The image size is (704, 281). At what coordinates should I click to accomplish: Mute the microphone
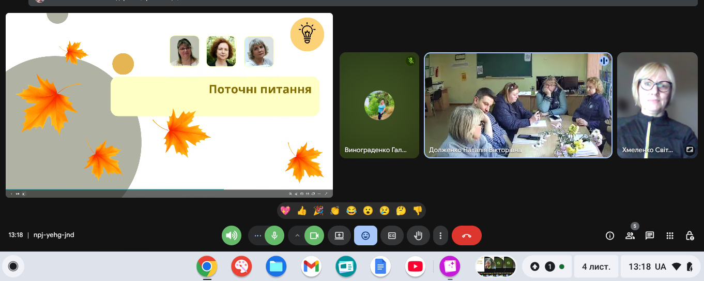pyautogui.click(x=274, y=235)
